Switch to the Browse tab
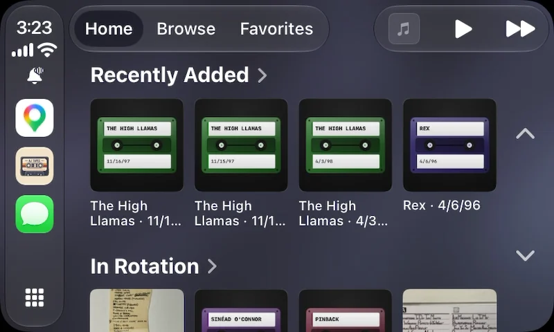554x332 pixels. [186, 28]
